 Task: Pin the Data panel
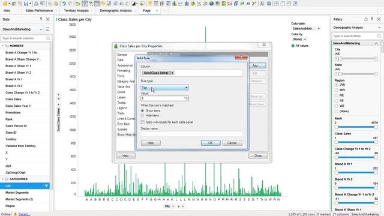click(x=41, y=19)
